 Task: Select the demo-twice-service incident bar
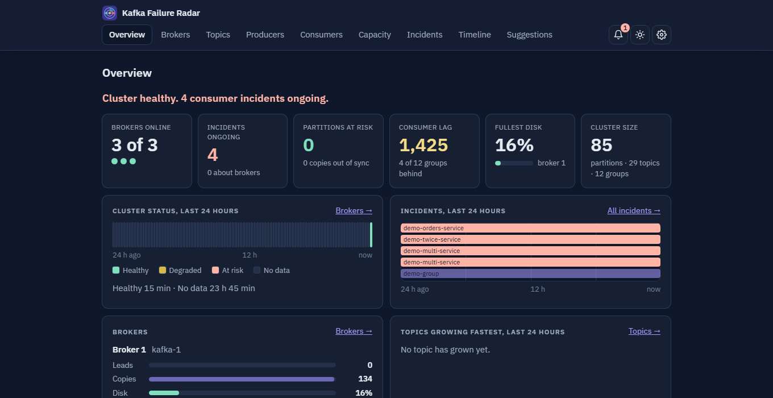click(x=530, y=239)
